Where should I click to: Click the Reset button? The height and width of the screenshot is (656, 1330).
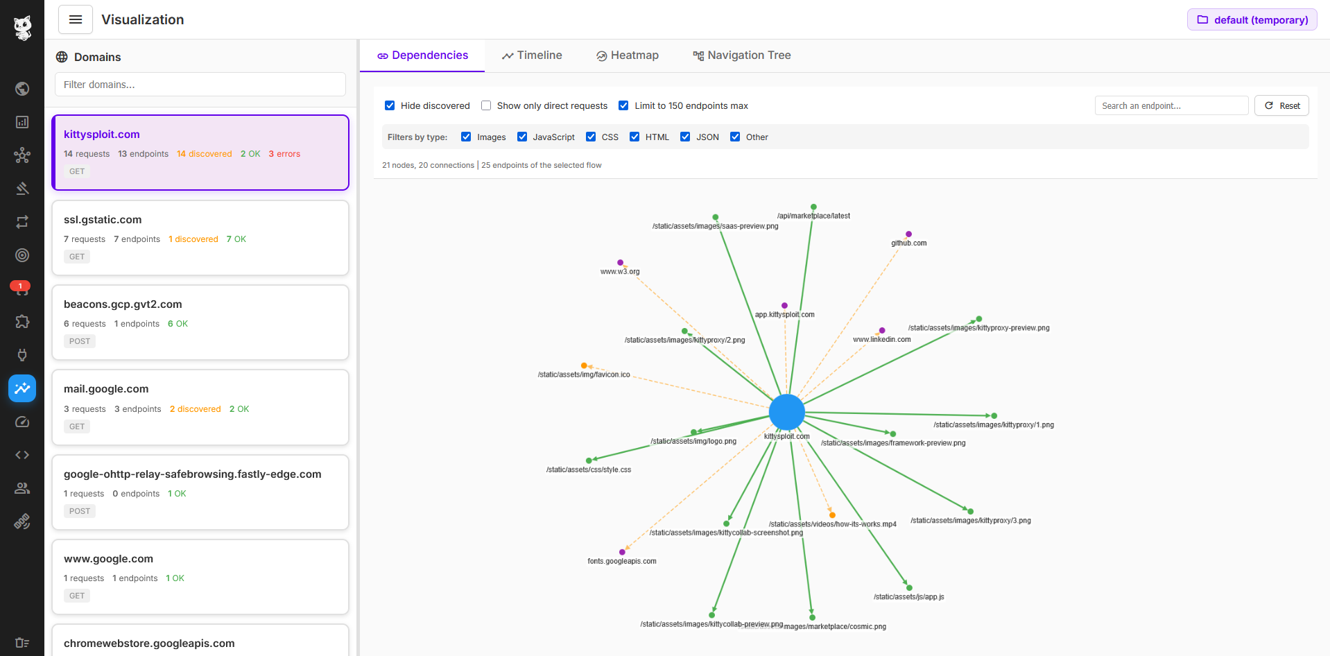click(1281, 105)
